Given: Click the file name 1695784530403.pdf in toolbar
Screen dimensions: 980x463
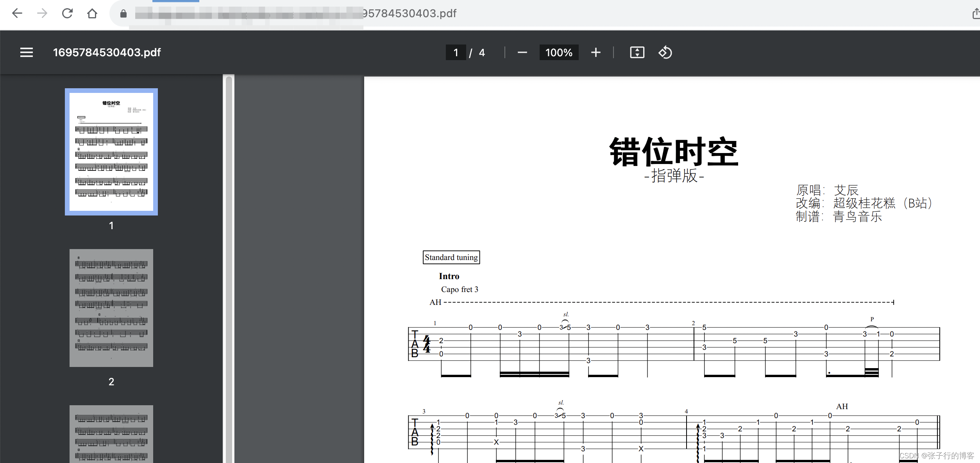Looking at the screenshot, I should click(107, 52).
